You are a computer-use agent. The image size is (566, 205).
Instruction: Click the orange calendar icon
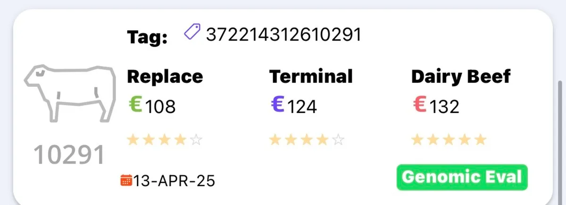pos(126,180)
